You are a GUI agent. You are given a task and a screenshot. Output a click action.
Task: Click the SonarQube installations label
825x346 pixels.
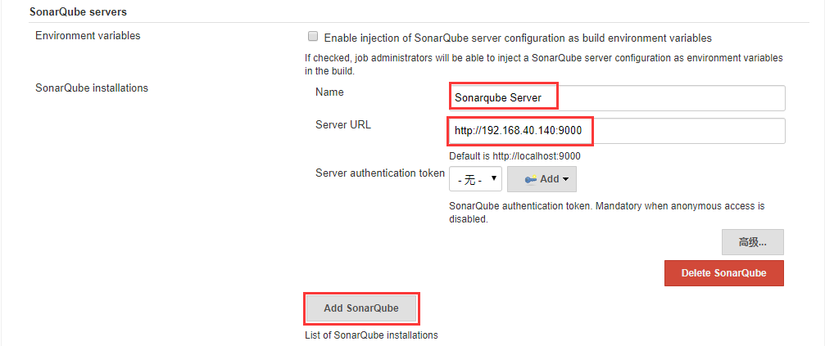pyautogui.click(x=92, y=88)
